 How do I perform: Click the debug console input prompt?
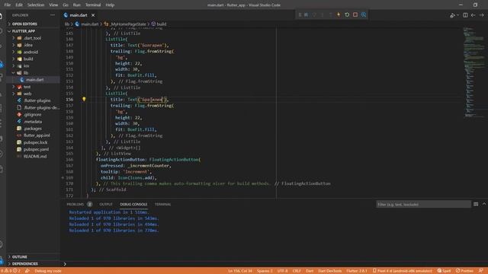274,264
